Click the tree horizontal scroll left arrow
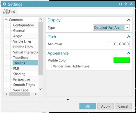 (x=6, y=94)
